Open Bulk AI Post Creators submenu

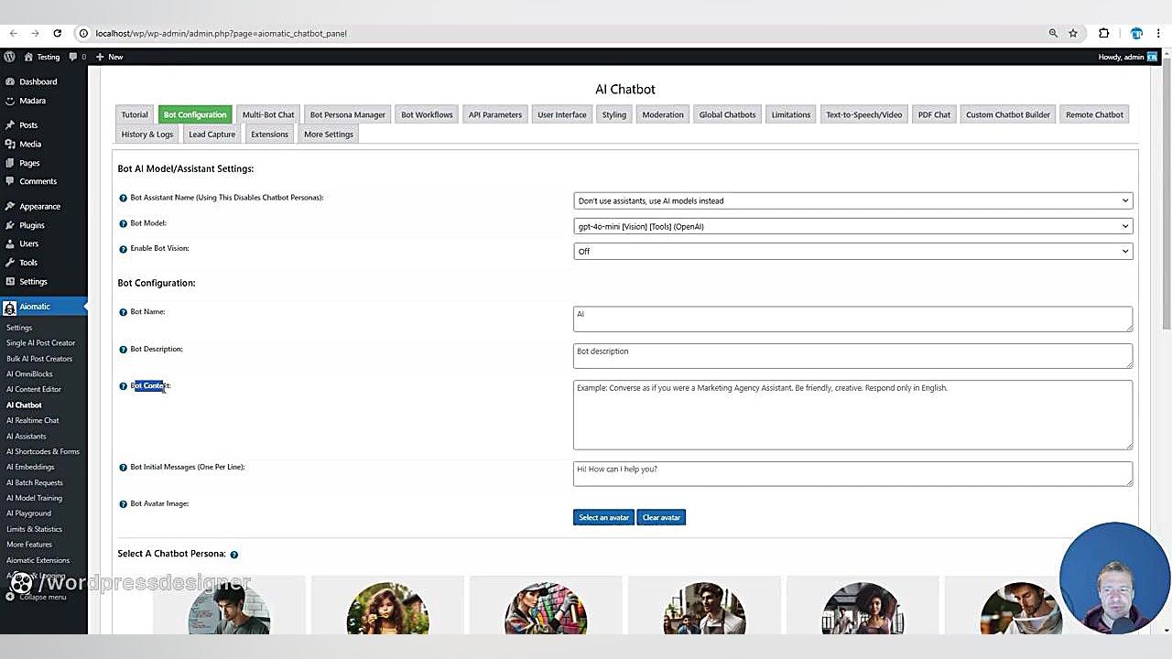[39, 358]
